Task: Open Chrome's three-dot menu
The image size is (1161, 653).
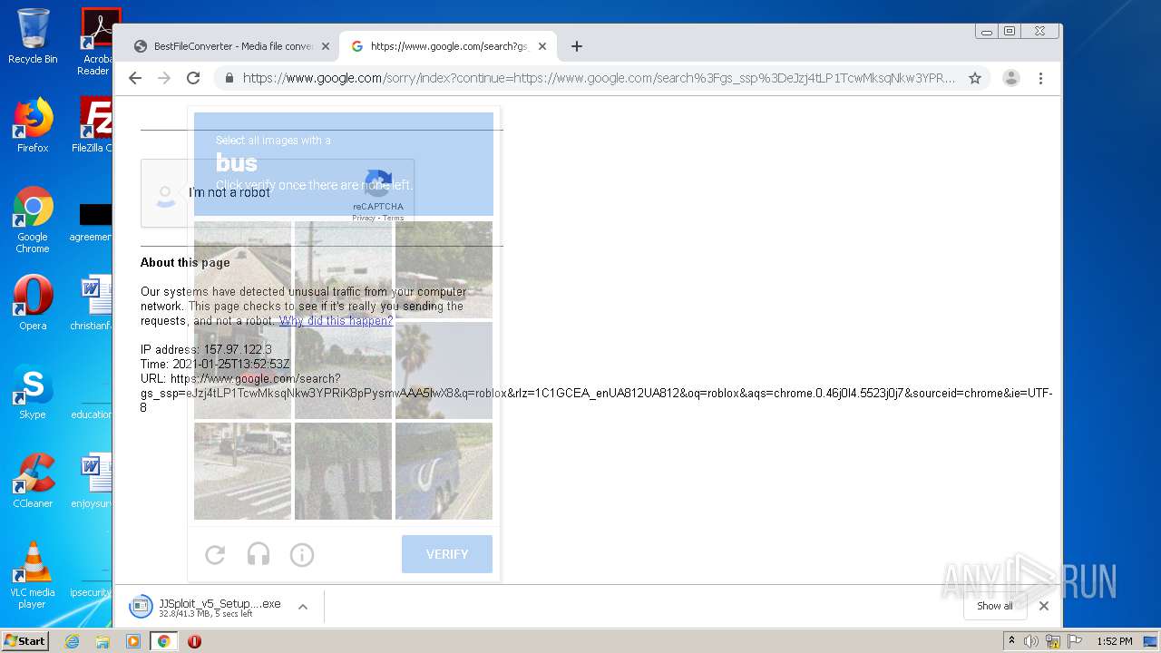Action: (1041, 78)
